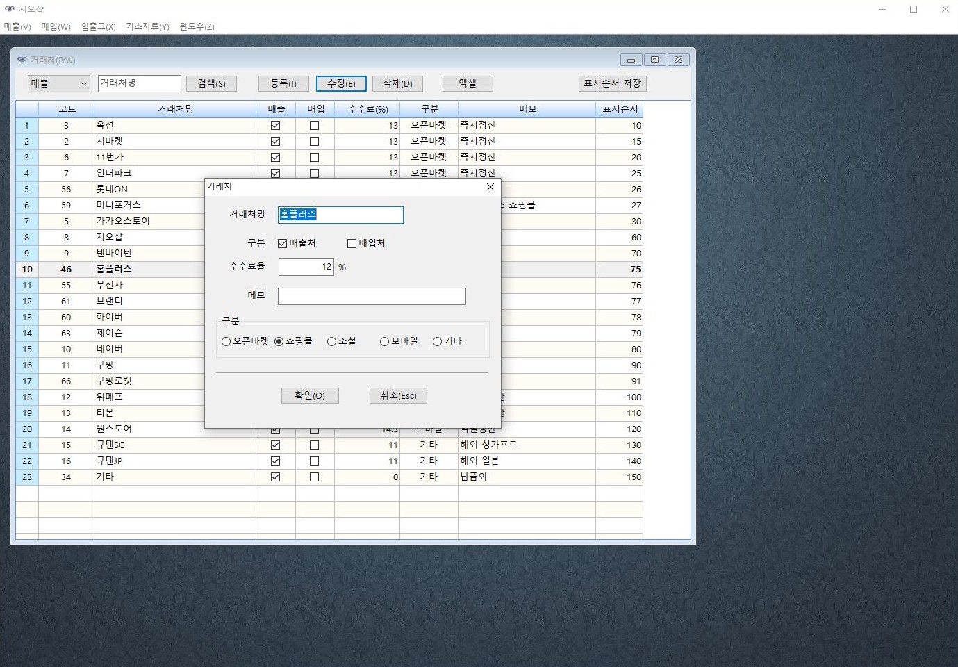Restore the 거래처 child window
958x667 pixels.
click(x=654, y=60)
